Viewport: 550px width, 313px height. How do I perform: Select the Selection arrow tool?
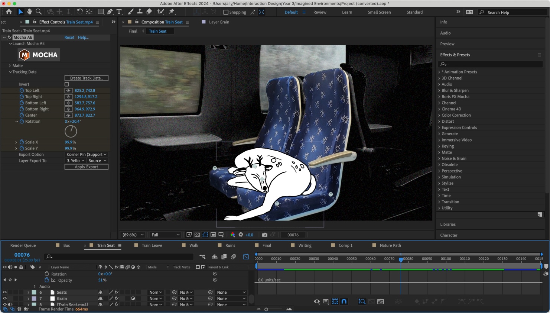20,12
